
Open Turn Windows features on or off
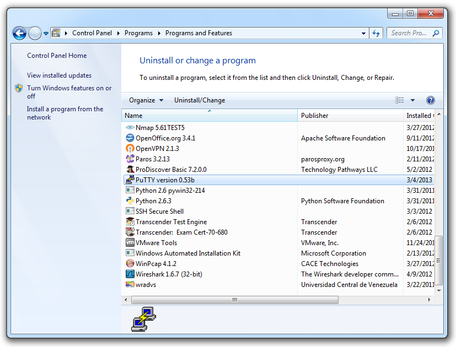coord(69,92)
